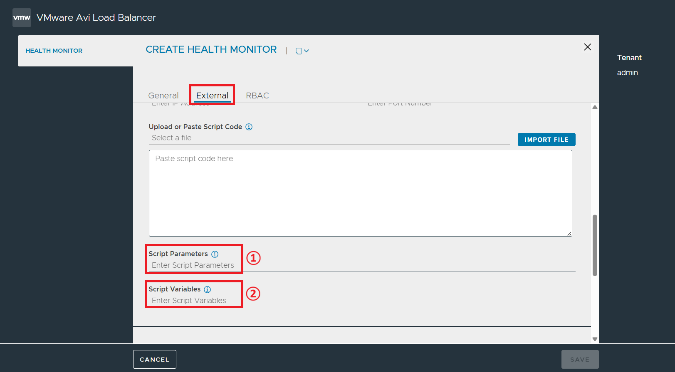Click the 'admin' tenant name text
The width and height of the screenshot is (675, 372).
[x=628, y=73]
